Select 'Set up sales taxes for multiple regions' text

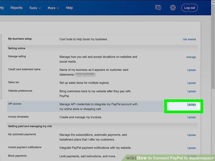(84, 83)
